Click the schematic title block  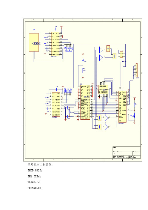pos(127,153)
